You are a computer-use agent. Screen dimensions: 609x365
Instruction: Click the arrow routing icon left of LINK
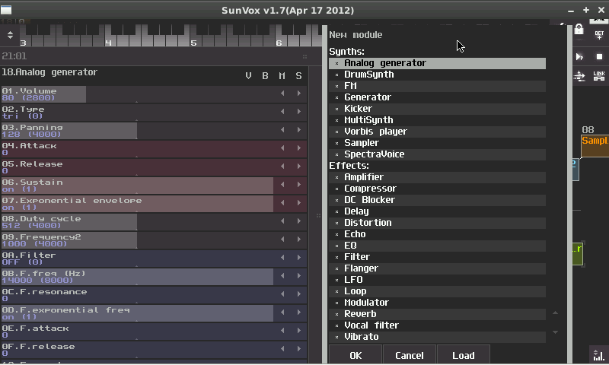point(579,76)
